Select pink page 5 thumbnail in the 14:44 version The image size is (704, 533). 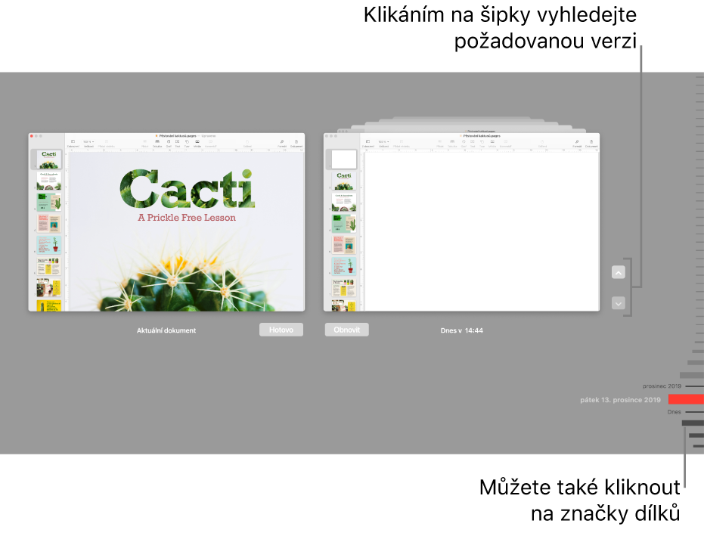[344, 245]
